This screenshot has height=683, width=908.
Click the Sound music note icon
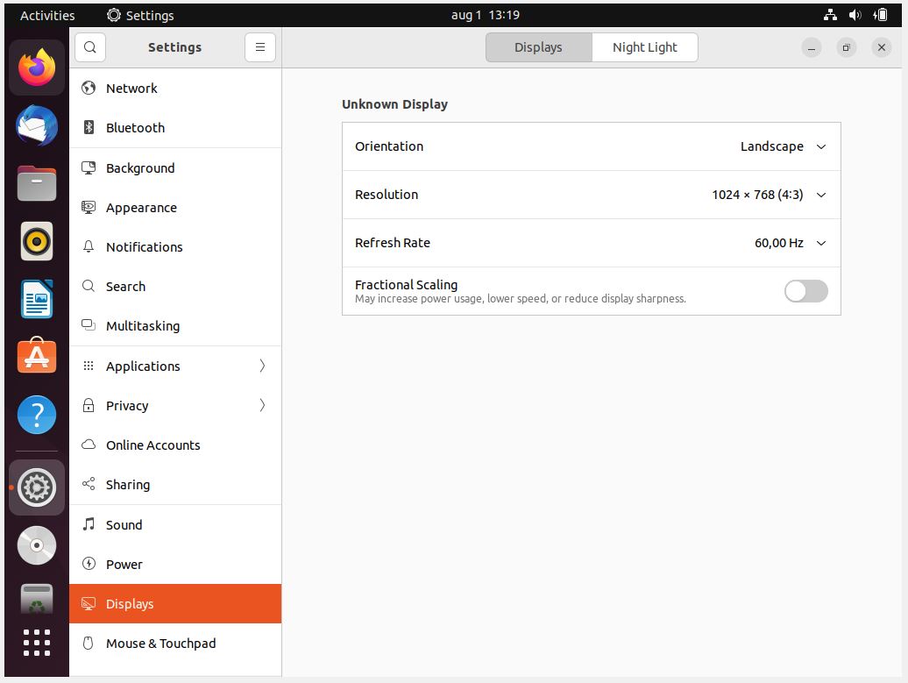point(89,524)
